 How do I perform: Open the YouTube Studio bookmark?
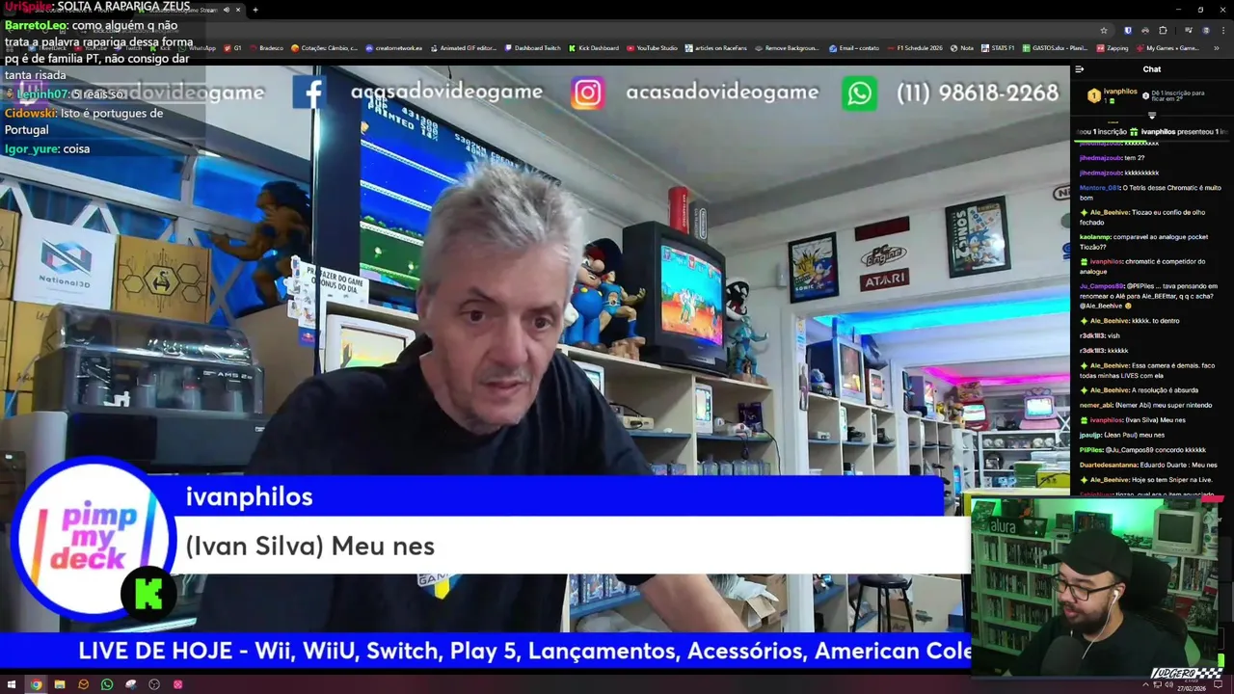(x=652, y=48)
